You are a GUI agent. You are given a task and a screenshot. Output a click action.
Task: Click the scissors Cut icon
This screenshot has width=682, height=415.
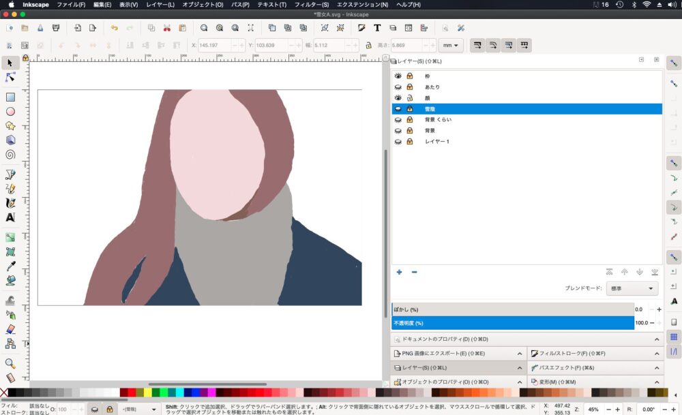point(166,28)
